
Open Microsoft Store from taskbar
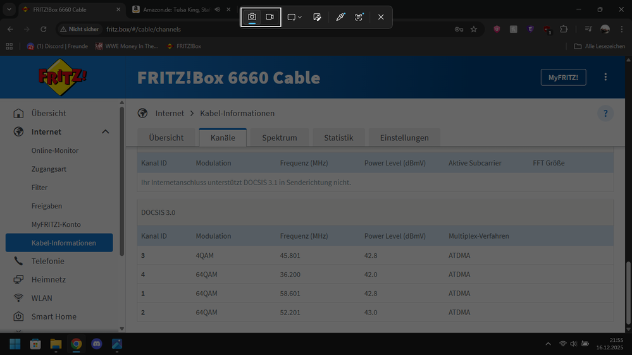(x=35, y=344)
